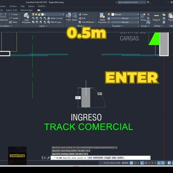Click Length option in command line
The width and height of the screenshot is (173, 173).
tap(107, 158)
